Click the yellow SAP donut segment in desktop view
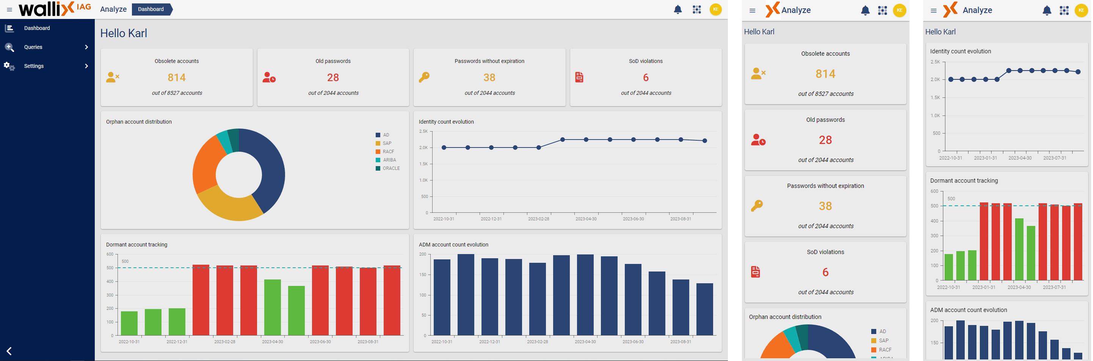The width and height of the screenshot is (1093, 361). coord(229,206)
